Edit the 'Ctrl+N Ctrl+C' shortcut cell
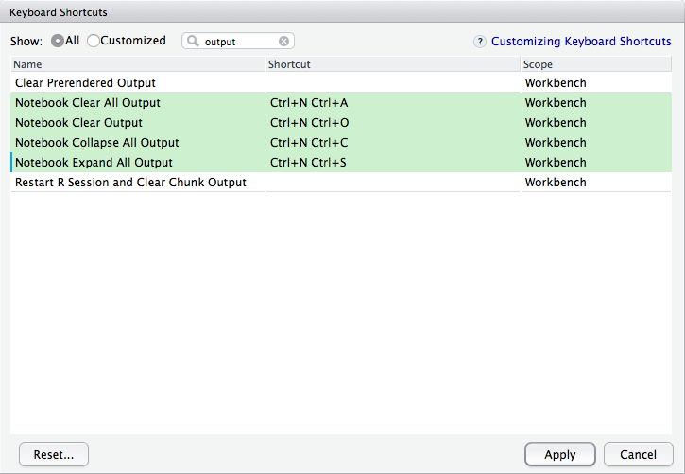The width and height of the screenshot is (685, 474). pos(393,143)
